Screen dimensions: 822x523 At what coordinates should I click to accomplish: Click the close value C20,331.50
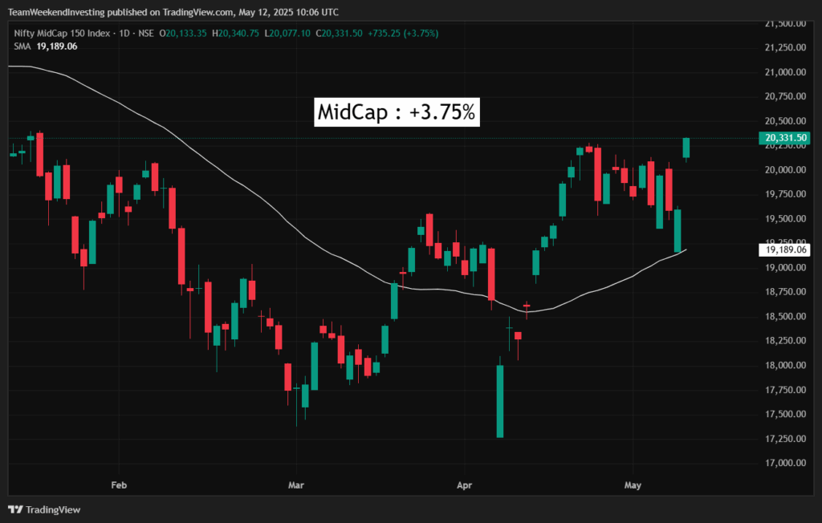pos(340,33)
